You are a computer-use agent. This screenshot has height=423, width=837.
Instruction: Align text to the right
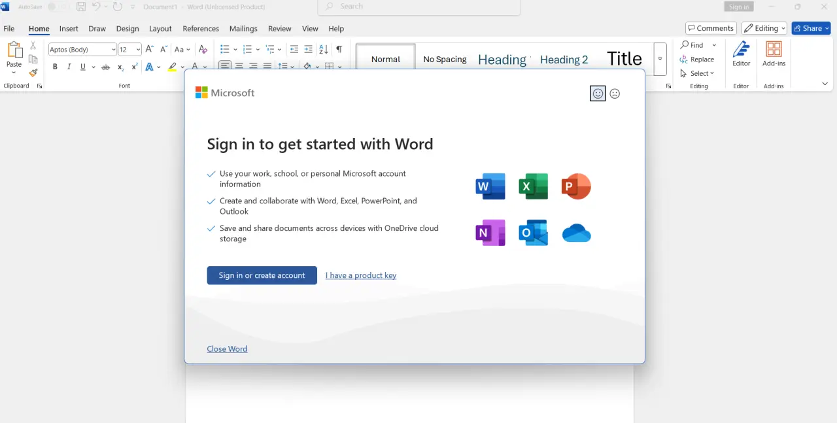point(253,66)
